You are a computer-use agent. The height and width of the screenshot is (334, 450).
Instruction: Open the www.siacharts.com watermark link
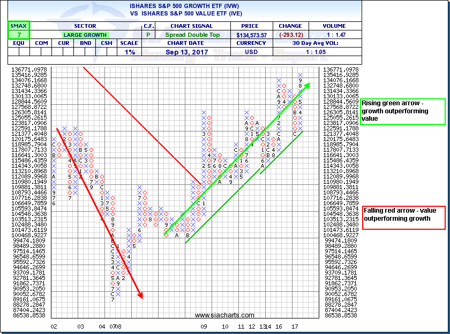coord(217,315)
